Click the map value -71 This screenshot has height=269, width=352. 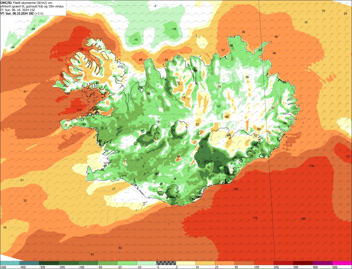(x=118, y=129)
